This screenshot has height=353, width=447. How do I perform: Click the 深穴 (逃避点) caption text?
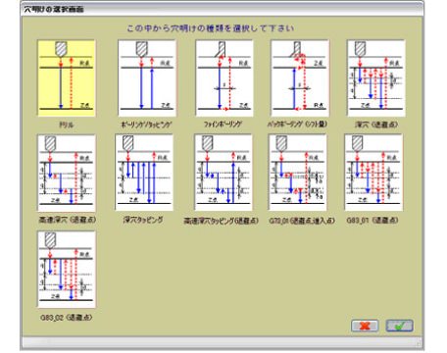376,125
